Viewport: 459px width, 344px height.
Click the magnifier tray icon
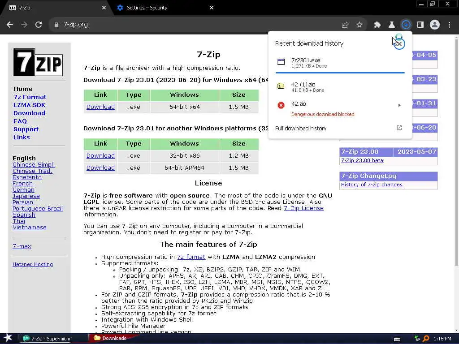(x=426, y=339)
